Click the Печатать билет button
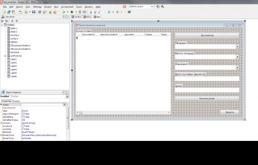The width and height of the screenshot is (258, 165). [207, 99]
